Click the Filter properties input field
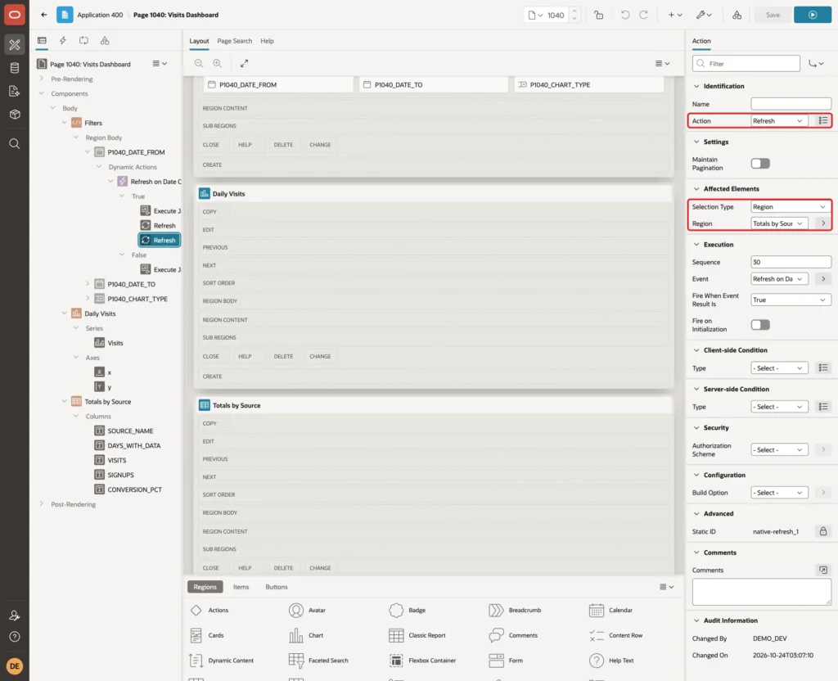Screen dimensions: 838x681 (746, 64)
